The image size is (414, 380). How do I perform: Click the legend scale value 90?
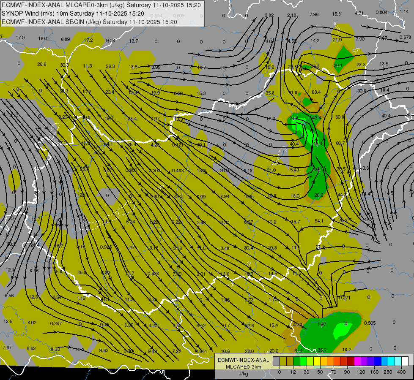coord(347,372)
